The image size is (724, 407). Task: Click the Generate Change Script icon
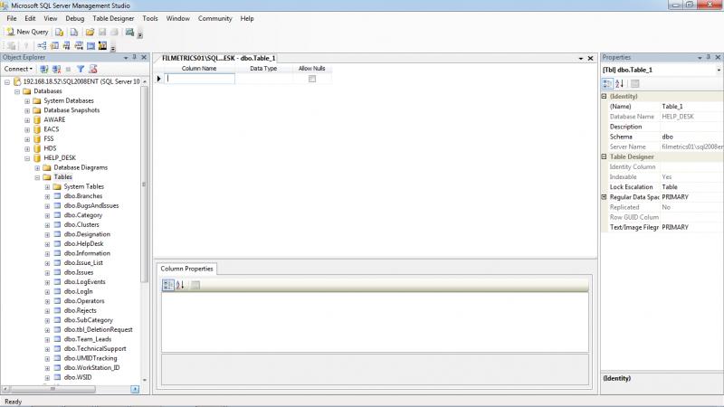tap(11, 45)
